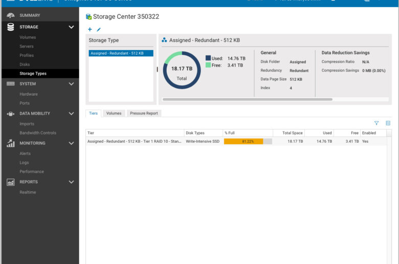The height and width of the screenshot is (264, 399).
Task: Sort by Total Space column header
Action: point(289,133)
